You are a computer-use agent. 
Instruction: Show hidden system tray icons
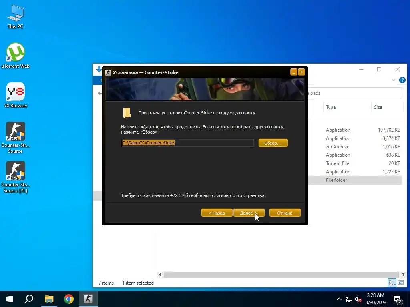339,299
